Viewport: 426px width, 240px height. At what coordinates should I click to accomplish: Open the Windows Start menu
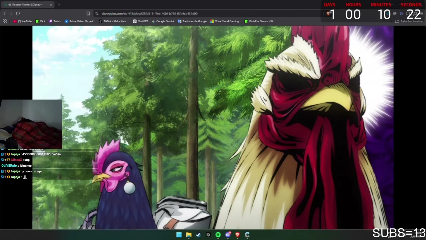pyautogui.click(x=179, y=235)
